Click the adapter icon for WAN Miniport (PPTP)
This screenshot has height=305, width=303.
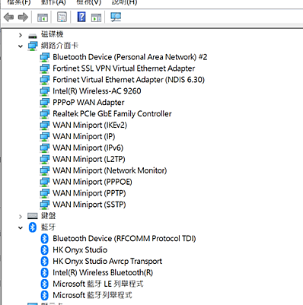[45, 193]
